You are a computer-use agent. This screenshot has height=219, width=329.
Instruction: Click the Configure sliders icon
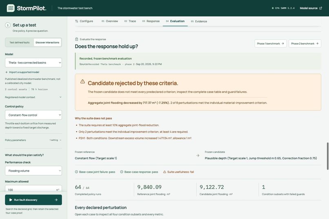tap(77, 21)
